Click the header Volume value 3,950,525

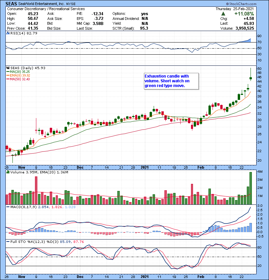tap(245, 28)
